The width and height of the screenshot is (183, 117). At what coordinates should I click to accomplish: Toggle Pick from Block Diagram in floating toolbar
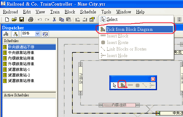pyautogui.click(x=123, y=85)
